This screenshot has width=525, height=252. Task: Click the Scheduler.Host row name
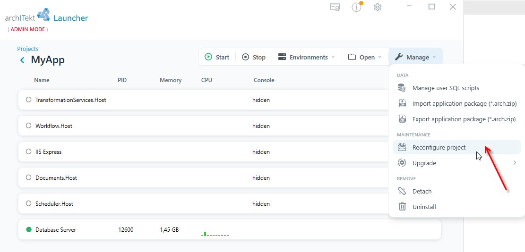click(x=54, y=203)
